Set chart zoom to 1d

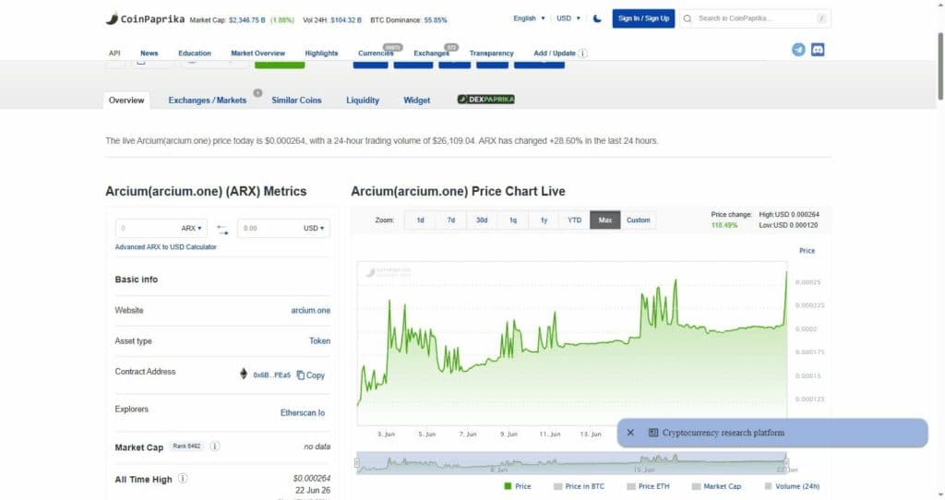click(x=420, y=220)
